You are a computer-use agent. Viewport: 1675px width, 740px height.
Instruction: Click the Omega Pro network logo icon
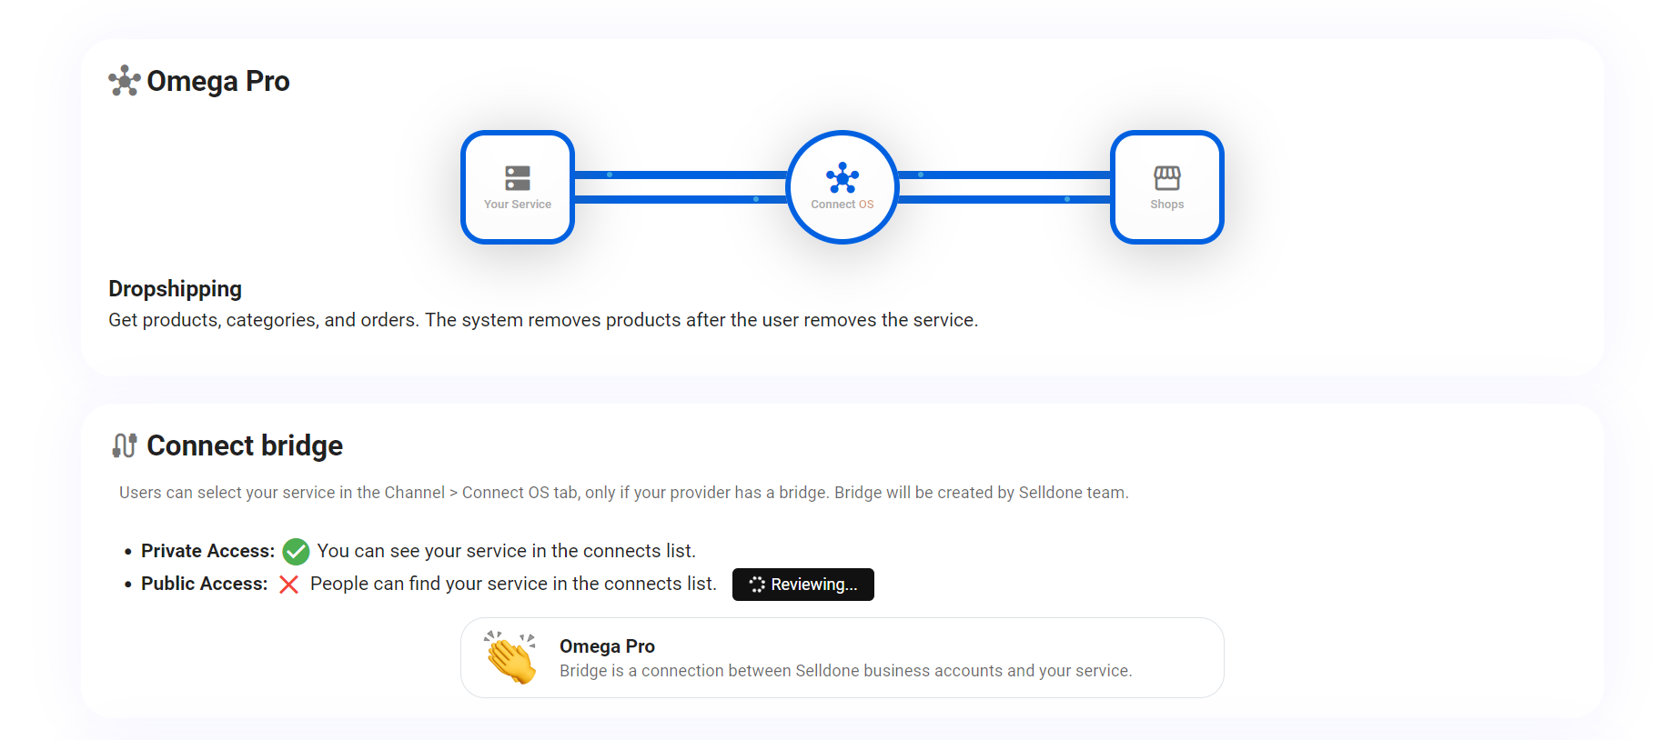pos(124,81)
